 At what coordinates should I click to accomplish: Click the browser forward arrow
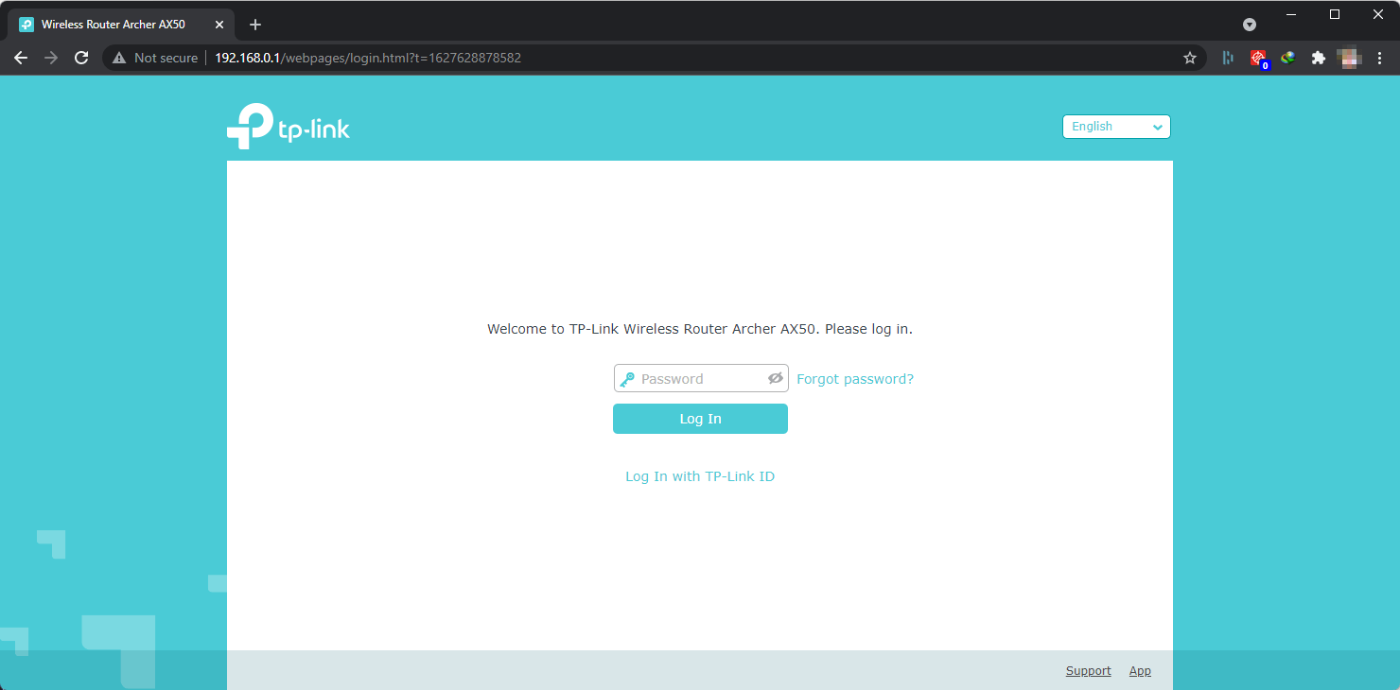[51, 58]
